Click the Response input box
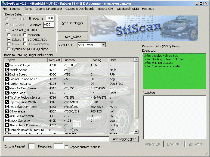 [x=58, y=146]
